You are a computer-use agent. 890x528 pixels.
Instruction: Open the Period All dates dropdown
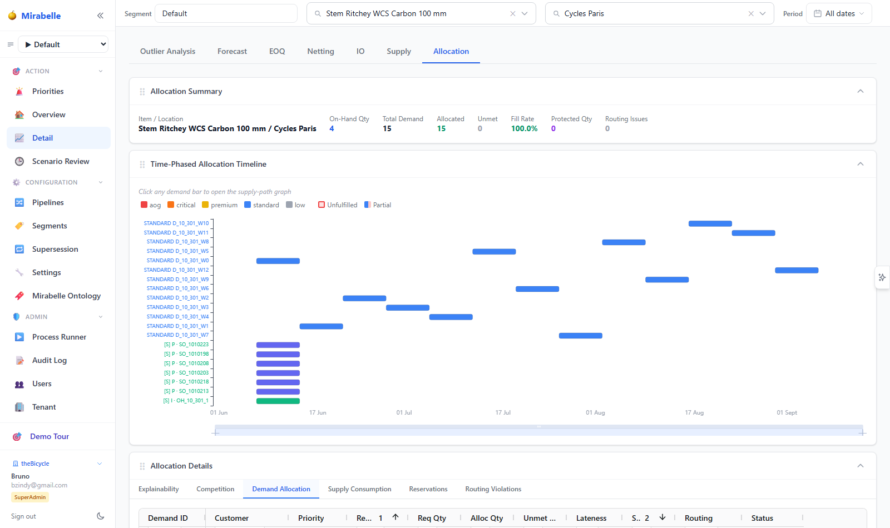point(839,13)
